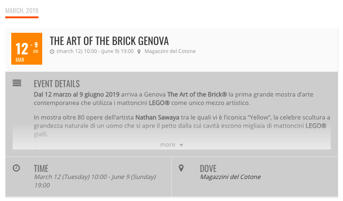
Task: Click the March 12 to June 9 time text
Action: pos(95,177)
